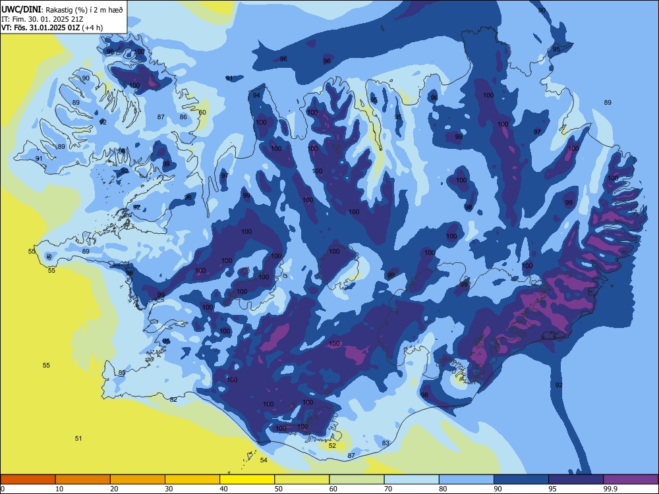Click the bright yellow 40–50 legend swatch
Image resolution: width=659 pixels, height=494 pixels.
click(x=247, y=480)
